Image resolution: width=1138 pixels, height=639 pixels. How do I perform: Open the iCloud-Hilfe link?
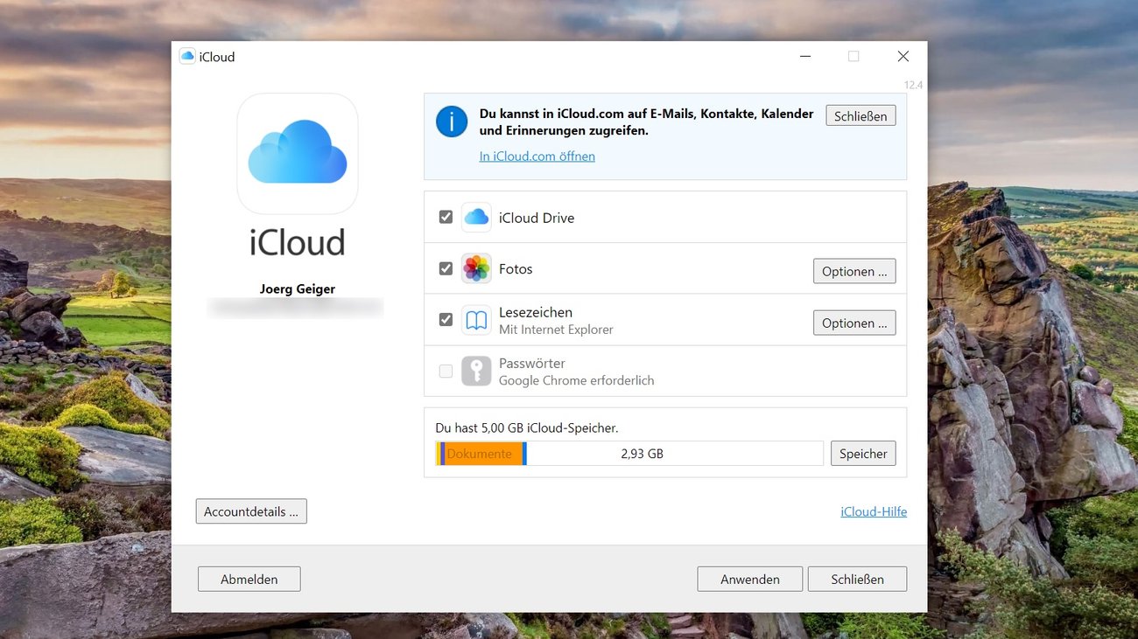coord(873,511)
